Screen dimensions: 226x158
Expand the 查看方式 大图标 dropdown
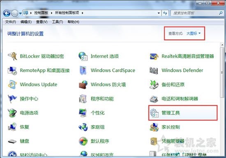[x=194, y=33]
